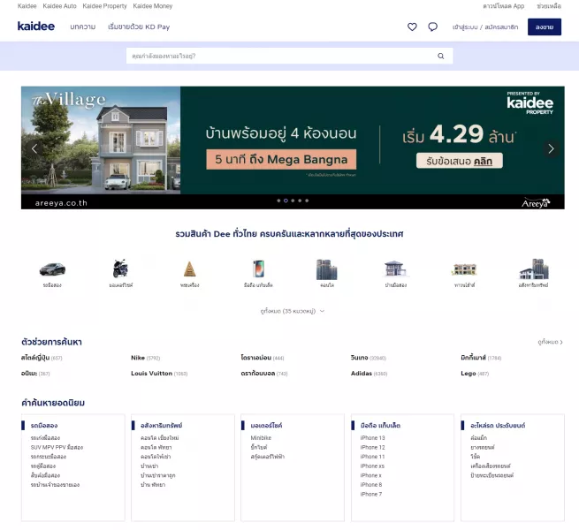
Task: Open the Kaidee top link
Action: (x=27, y=6)
